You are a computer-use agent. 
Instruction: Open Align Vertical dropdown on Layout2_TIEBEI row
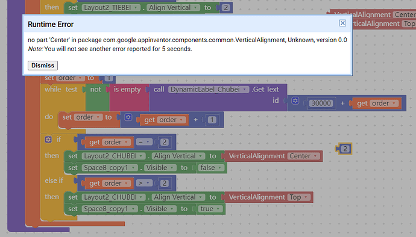[173, 8]
